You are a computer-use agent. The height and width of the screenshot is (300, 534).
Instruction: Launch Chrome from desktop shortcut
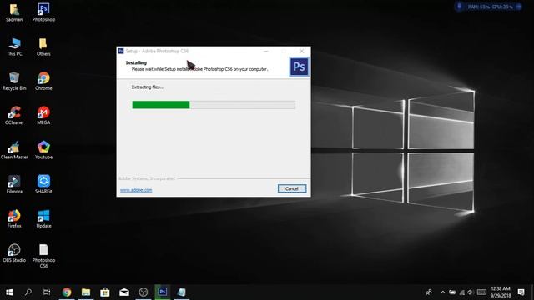(x=43, y=81)
